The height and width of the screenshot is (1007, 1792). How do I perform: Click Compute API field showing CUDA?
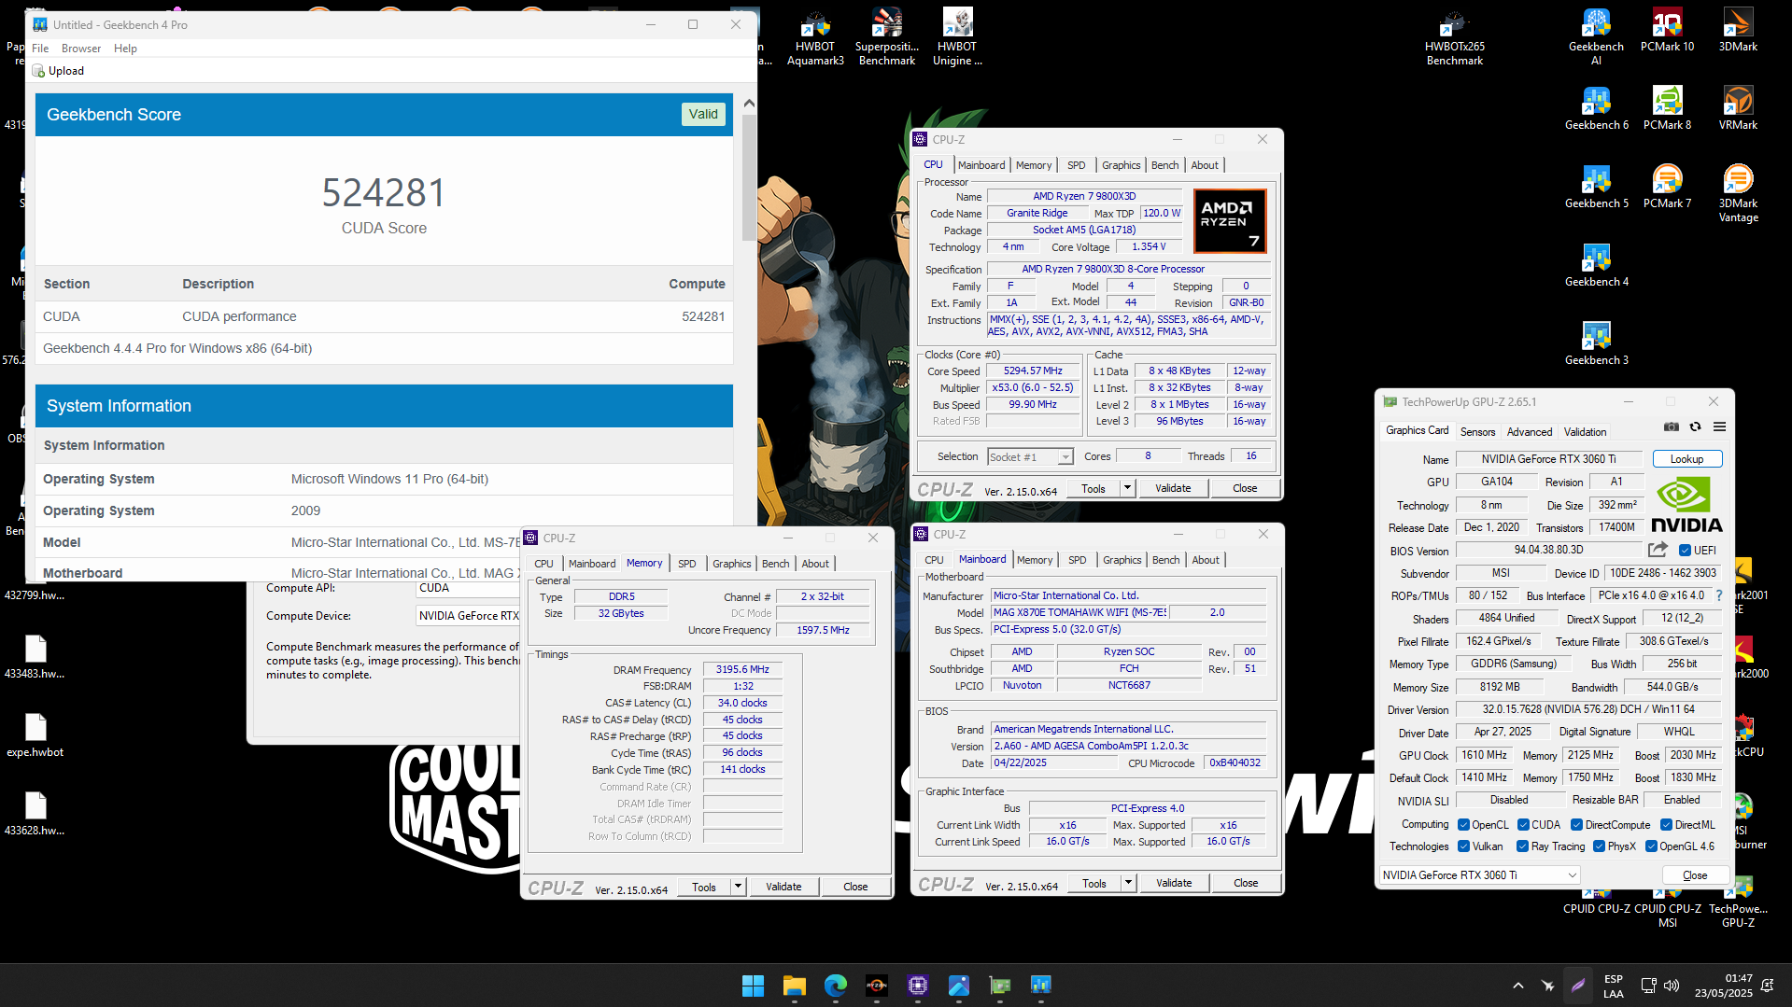[x=468, y=588]
